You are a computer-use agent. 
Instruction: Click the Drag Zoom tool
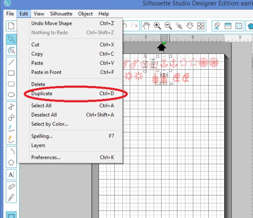pyautogui.click(x=190, y=26)
